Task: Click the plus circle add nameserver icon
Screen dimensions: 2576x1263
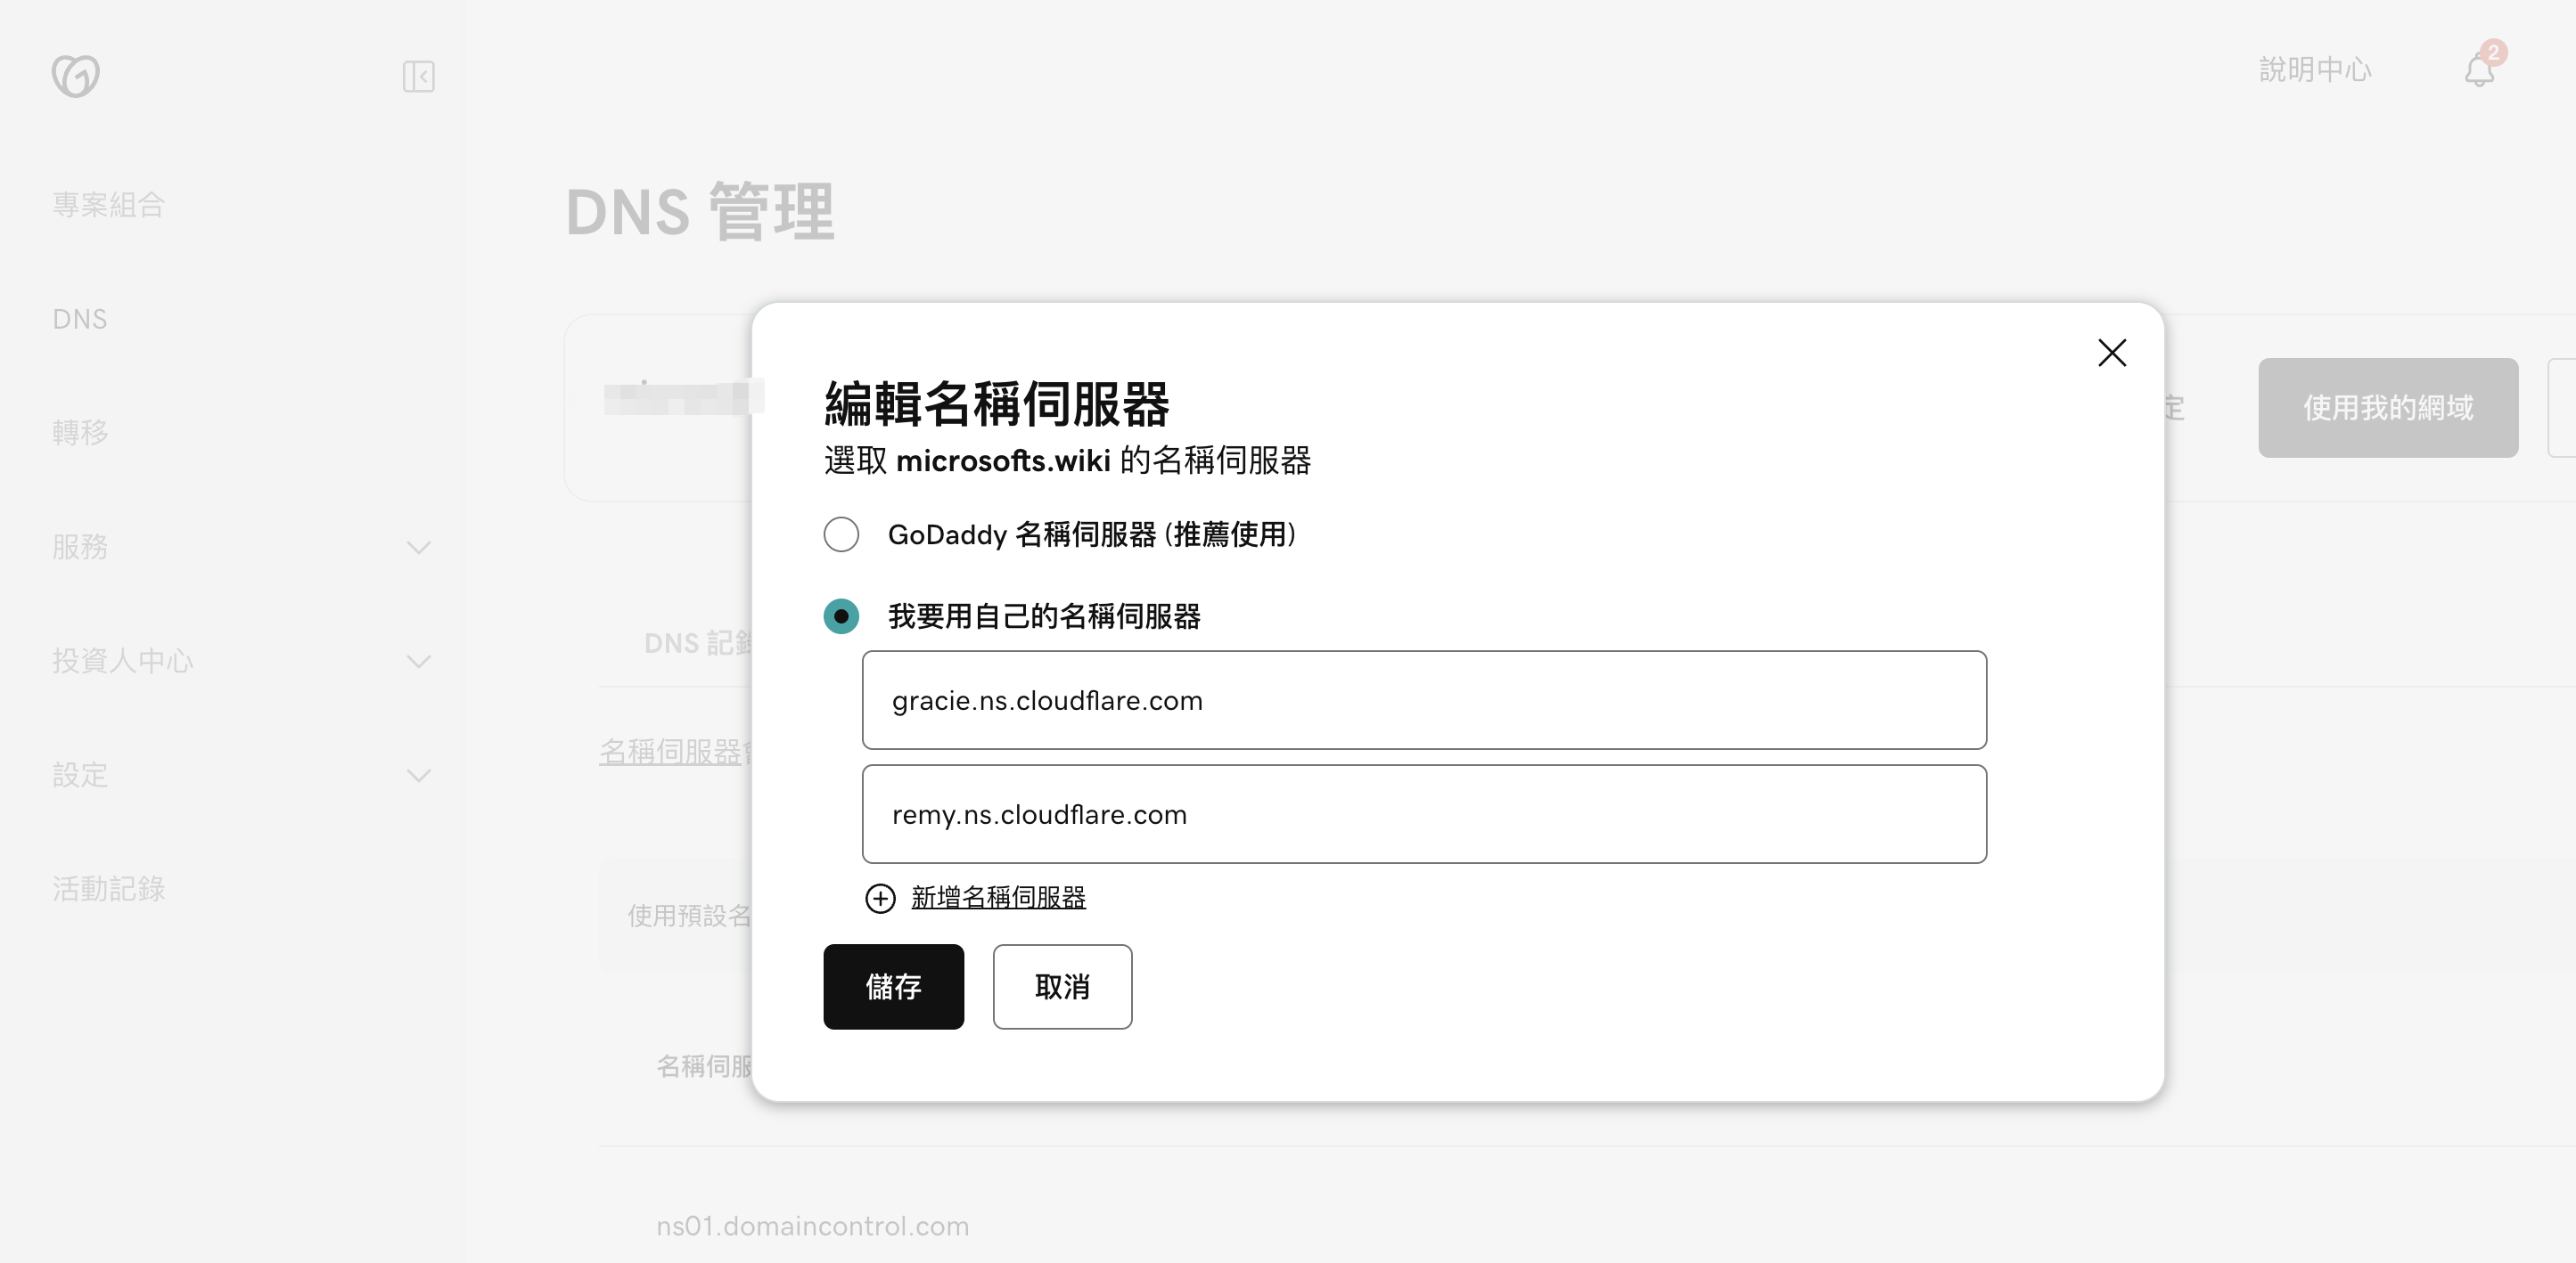Action: [880, 899]
